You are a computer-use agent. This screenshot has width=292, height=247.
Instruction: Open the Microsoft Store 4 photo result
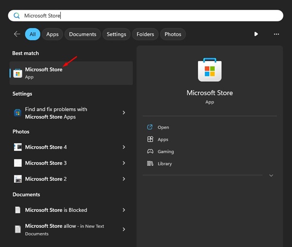pos(71,147)
